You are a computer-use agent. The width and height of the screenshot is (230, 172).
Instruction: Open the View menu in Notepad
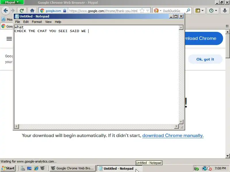point(48,22)
